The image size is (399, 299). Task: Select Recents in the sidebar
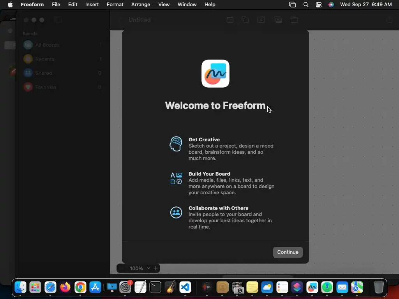(x=63, y=59)
